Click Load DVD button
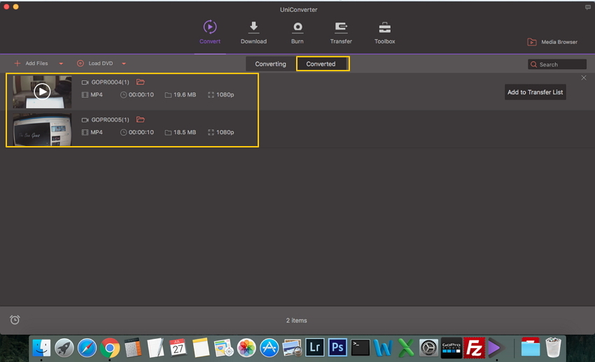This screenshot has height=362, width=595. [x=95, y=63]
